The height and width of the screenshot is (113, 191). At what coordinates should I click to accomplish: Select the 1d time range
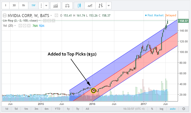click(x=7, y=109)
